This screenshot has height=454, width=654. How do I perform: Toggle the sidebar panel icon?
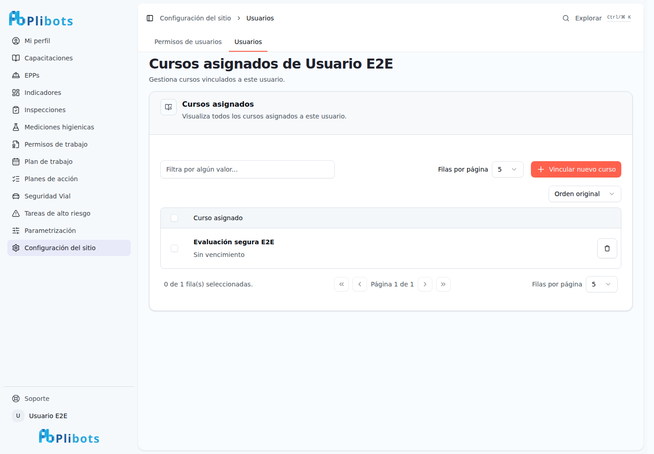pyautogui.click(x=150, y=18)
